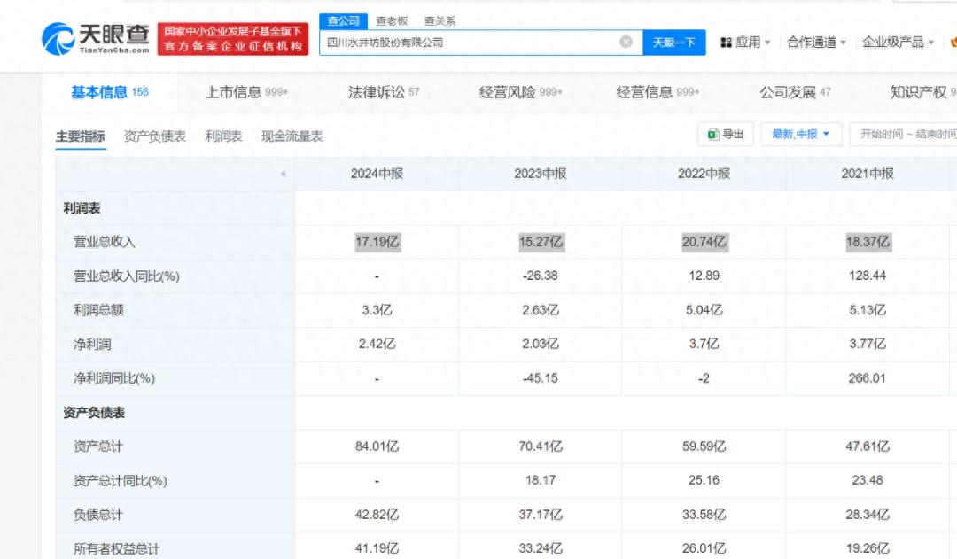Select the 负债总计 row label
The image size is (957, 559).
click(98, 515)
